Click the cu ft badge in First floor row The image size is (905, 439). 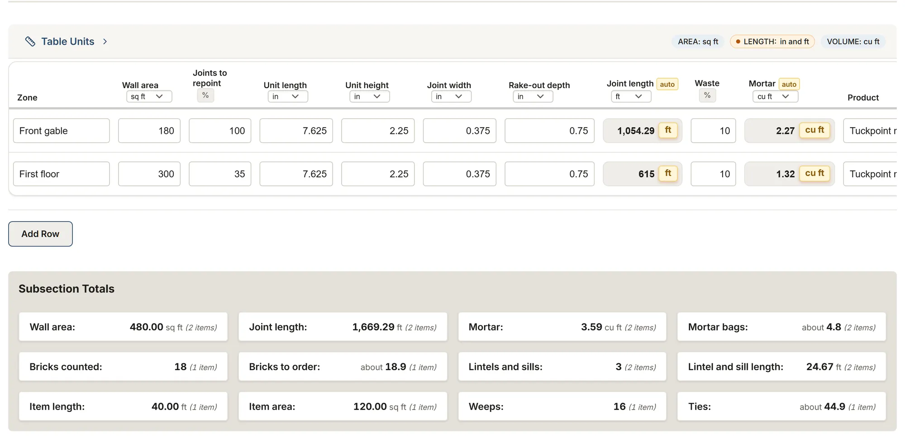point(814,174)
